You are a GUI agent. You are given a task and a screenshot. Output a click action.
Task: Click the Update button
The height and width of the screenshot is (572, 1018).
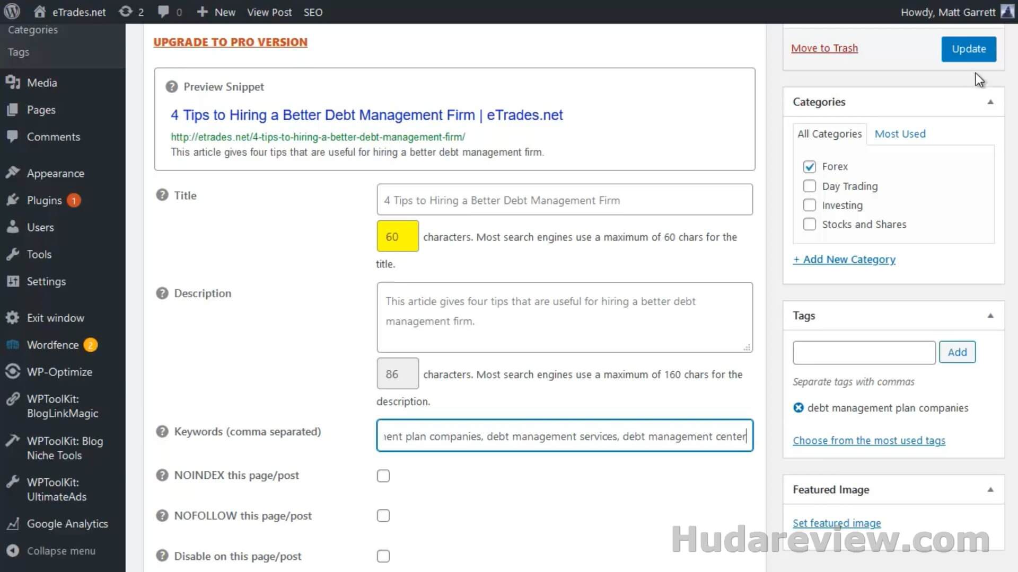(969, 49)
